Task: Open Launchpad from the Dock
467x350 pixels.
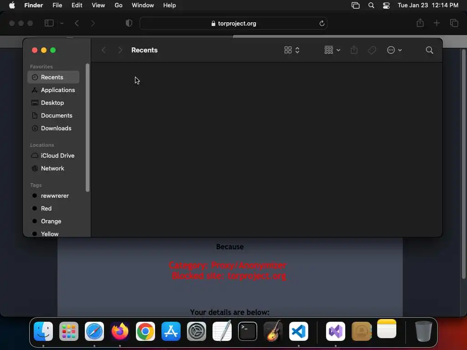Action: (69, 331)
